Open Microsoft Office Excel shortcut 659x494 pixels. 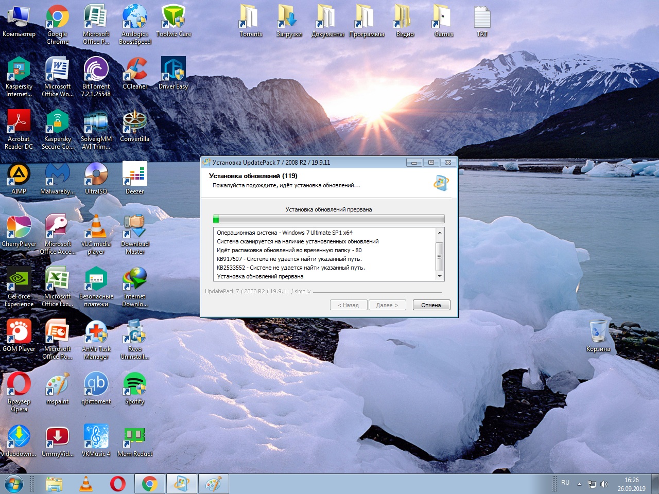[x=58, y=287]
